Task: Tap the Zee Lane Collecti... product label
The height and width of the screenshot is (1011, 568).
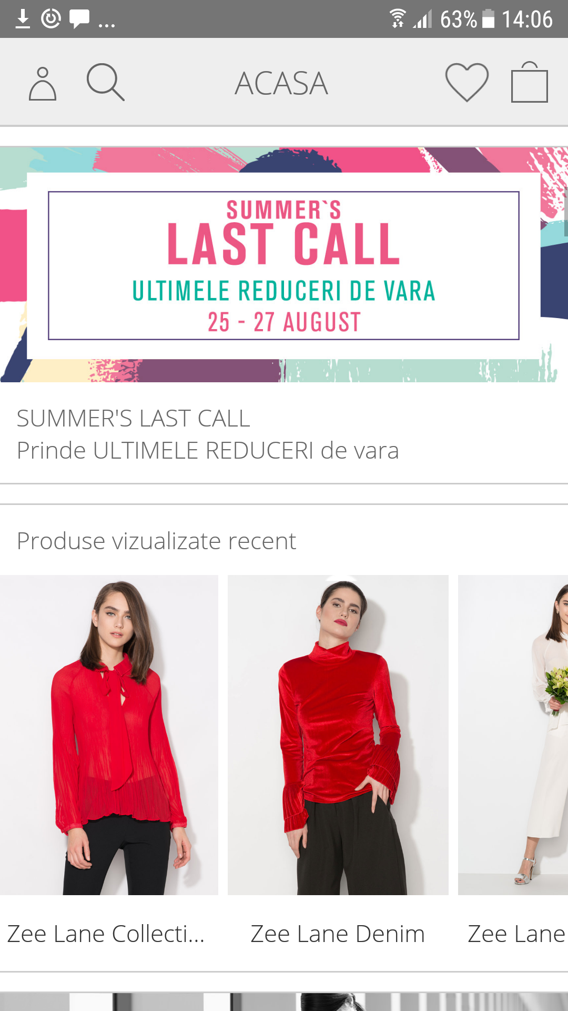Action: (x=106, y=934)
